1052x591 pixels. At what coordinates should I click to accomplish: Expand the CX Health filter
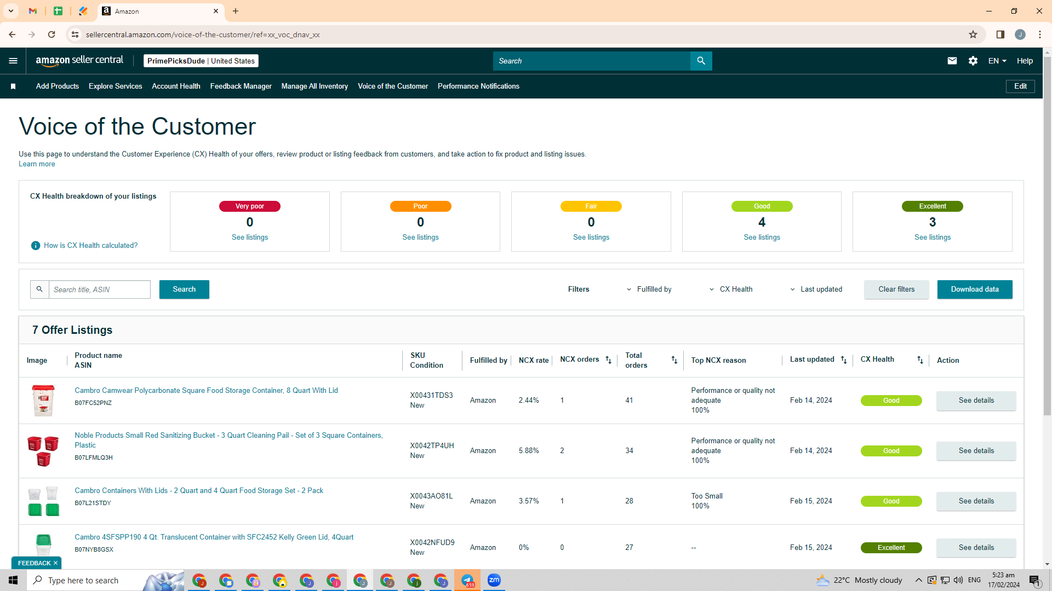click(731, 289)
